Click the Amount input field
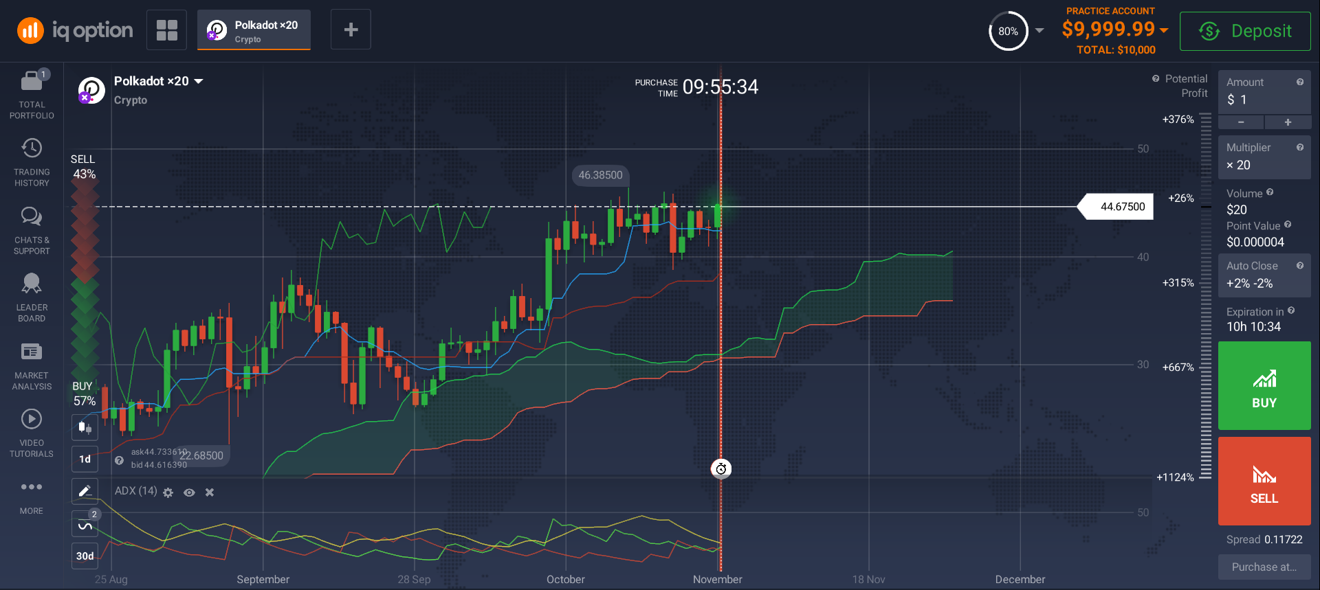Screen dimensions: 1320x590 (x=1264, y=92)
